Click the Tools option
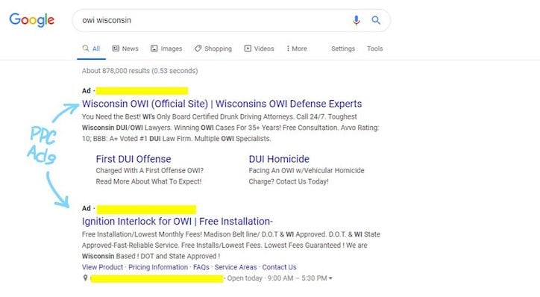Image resolution: width=540 pixels, height=297 pixels. point(374,49)
